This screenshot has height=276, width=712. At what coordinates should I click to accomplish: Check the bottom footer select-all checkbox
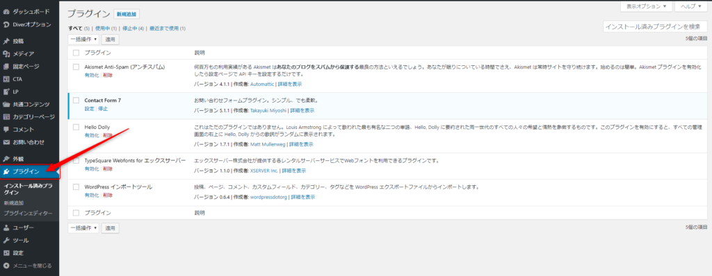[x=76, y=213]
